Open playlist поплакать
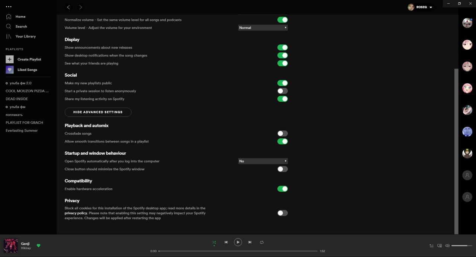This screenshot has width=476, height=257. (x=14, y=115)
